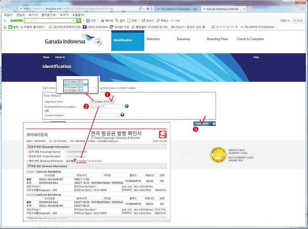The width and height of the screenshot is (308, 229).
Task: Click the NAVER logo in the toolbar
Action: [x=17, y=20]
